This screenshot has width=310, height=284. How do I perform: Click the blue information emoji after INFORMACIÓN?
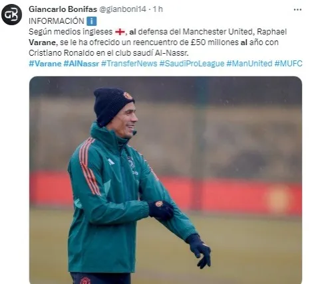click(92, 21)
